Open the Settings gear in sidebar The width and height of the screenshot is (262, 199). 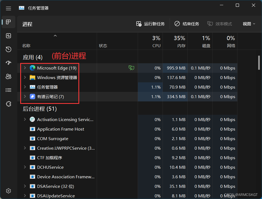(x=8, y=191)
